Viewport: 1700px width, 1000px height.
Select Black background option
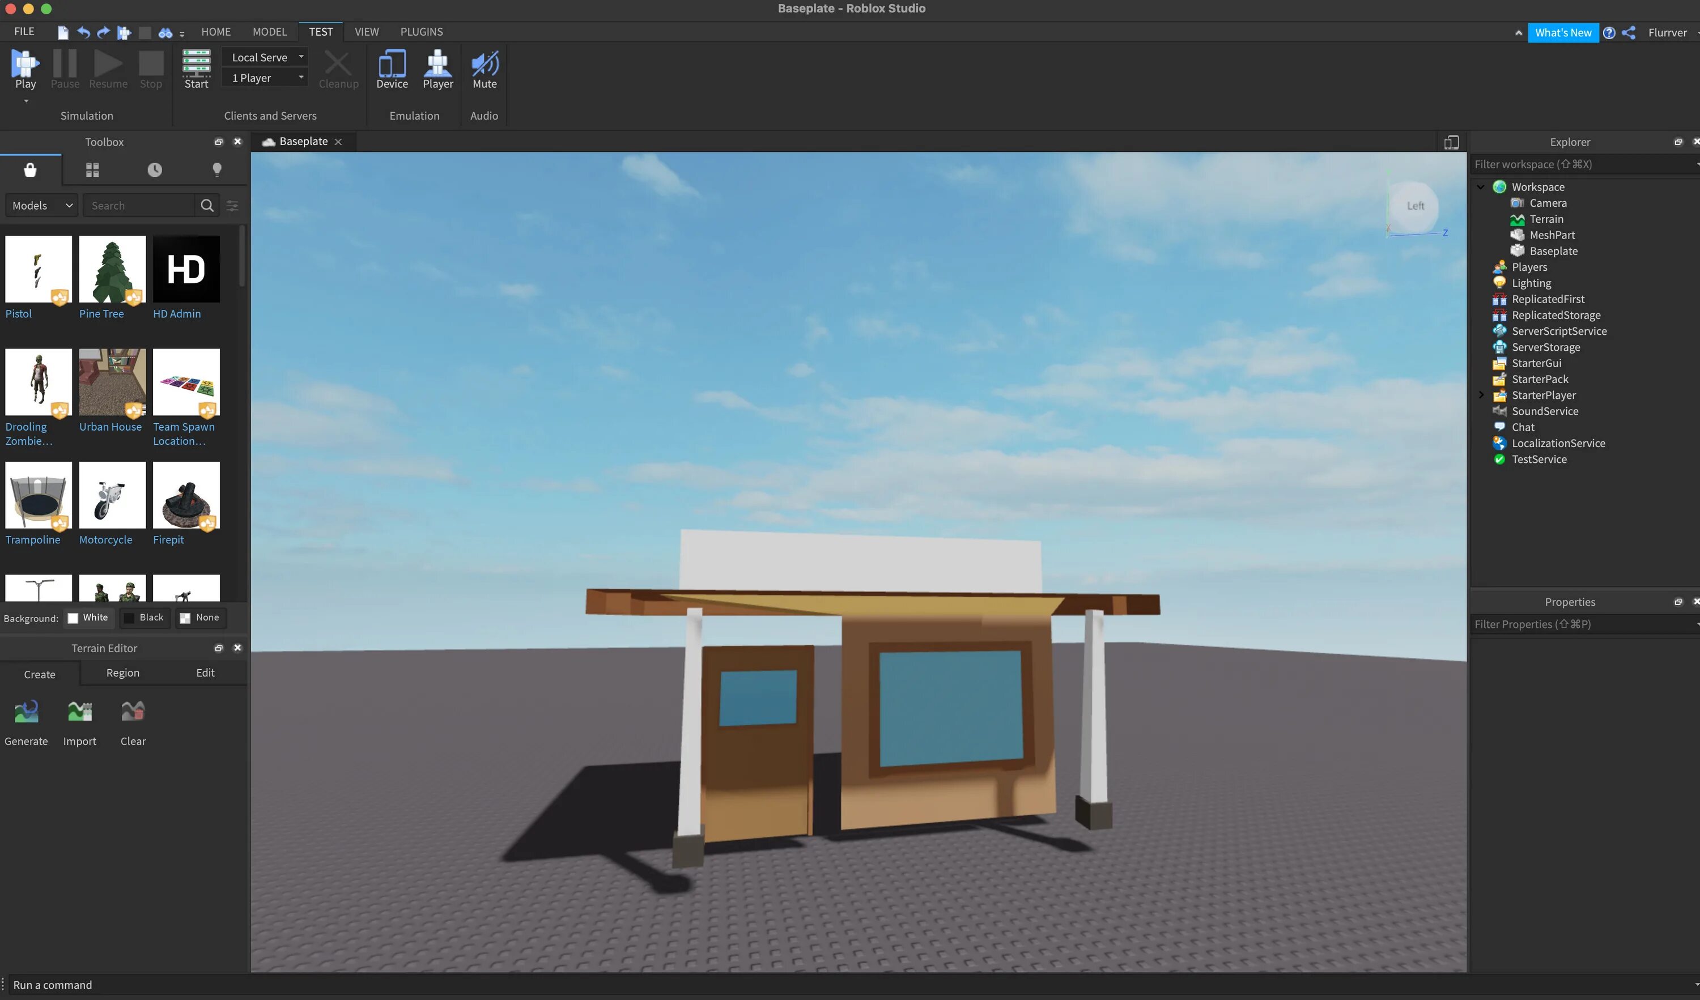point(144,618)
